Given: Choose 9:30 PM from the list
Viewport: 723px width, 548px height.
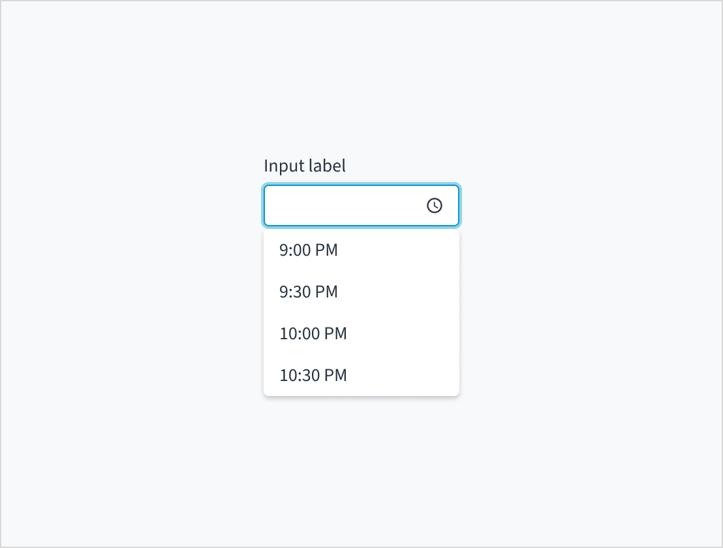Looking at the screenshot, I should 308,292.
